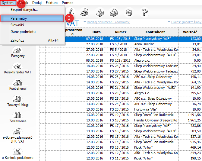
Task: Sort by the Data column header
Action: tap(96, 32)
